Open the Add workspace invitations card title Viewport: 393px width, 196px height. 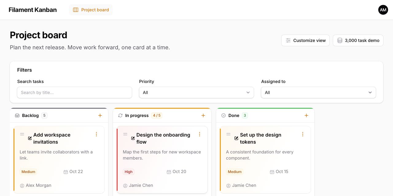52,138
